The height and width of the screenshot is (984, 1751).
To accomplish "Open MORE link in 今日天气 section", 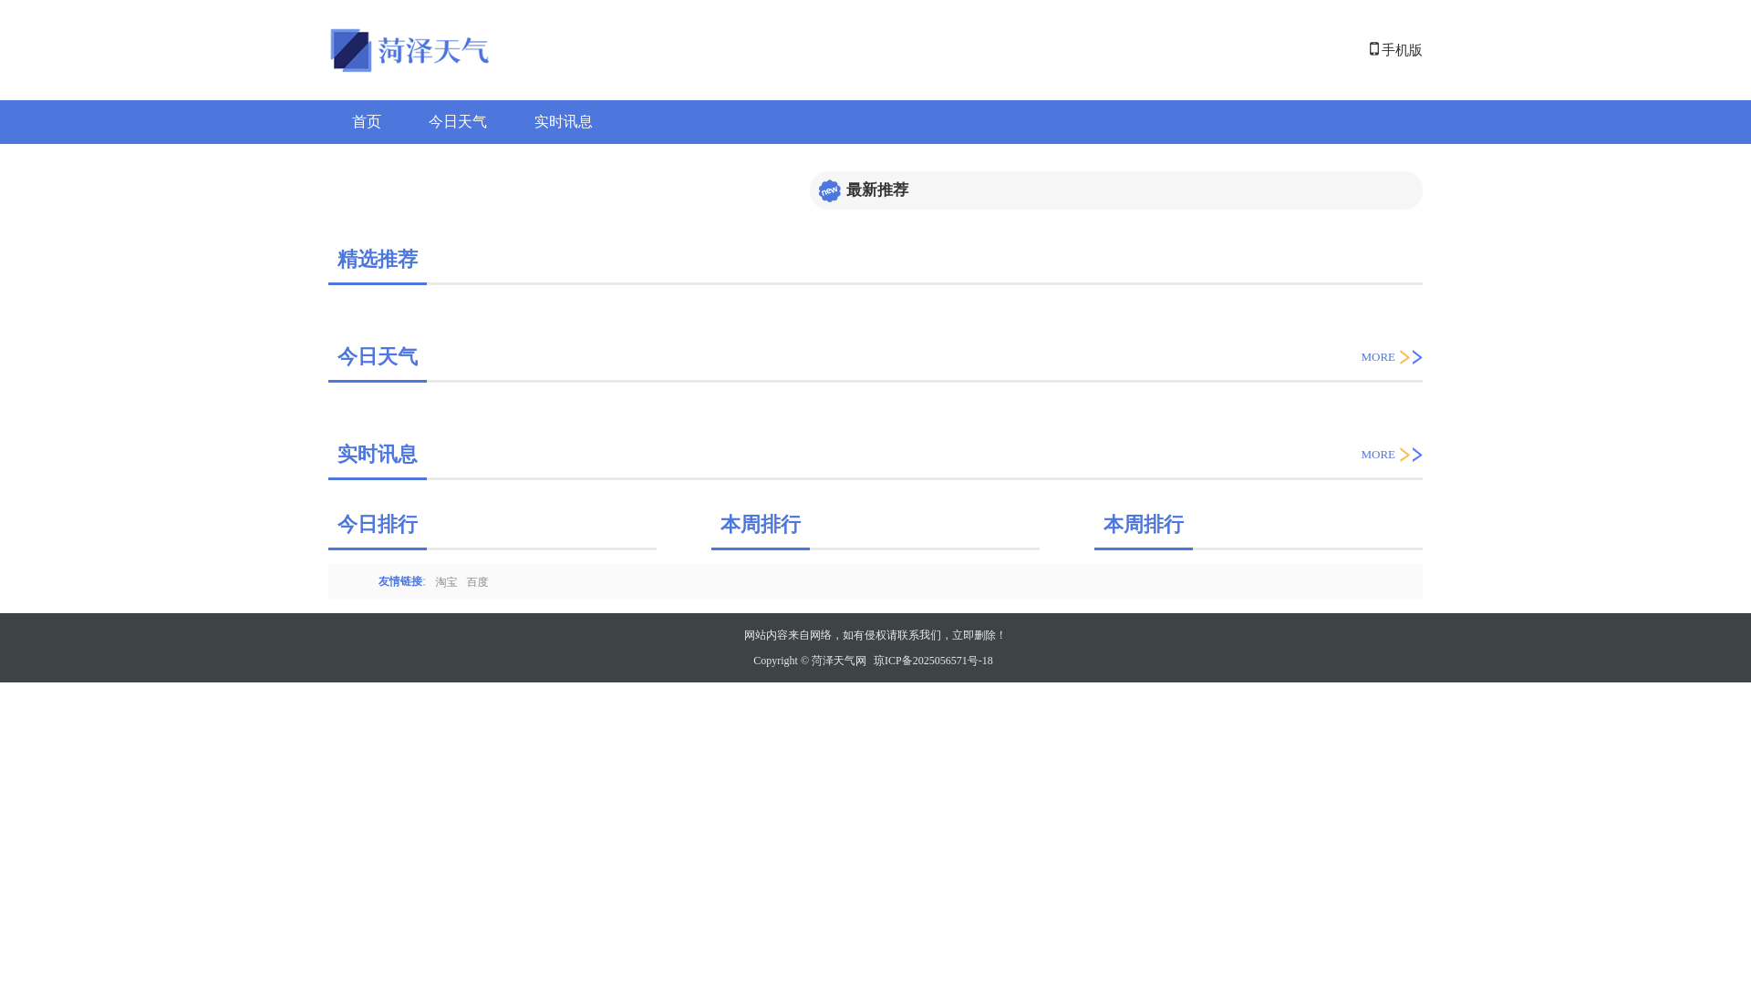I will [1378, 357].
